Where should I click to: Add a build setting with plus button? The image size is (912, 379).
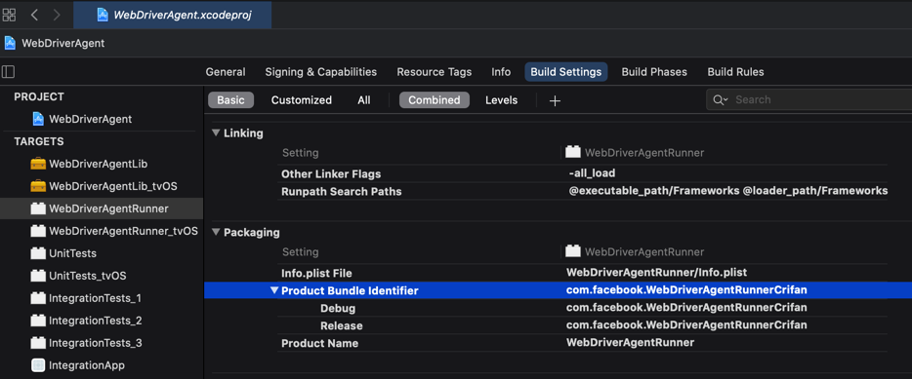pos(555,100)
